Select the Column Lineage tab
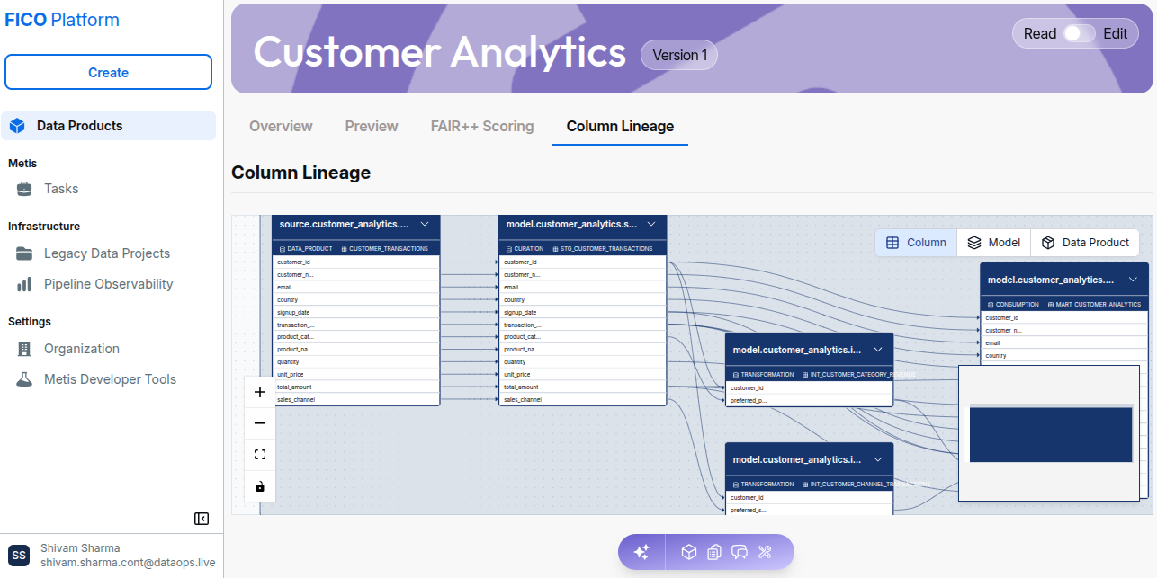This screenshot has height=578, width=1157. (620, 127)
